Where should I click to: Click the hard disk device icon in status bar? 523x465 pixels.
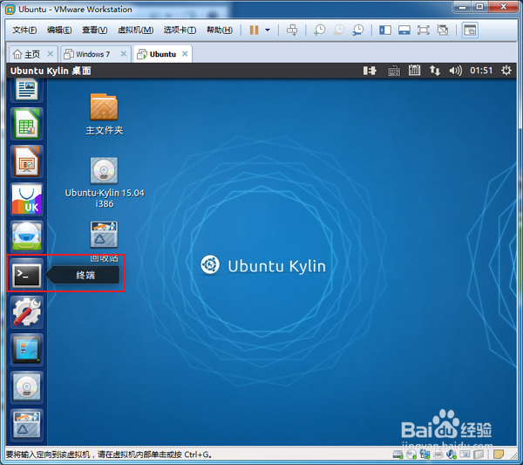[398, 455]
